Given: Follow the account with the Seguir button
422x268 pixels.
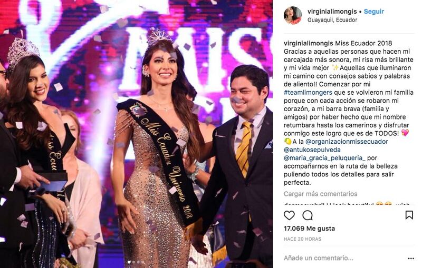Looking at the screenshot, I should pos(374,12).
